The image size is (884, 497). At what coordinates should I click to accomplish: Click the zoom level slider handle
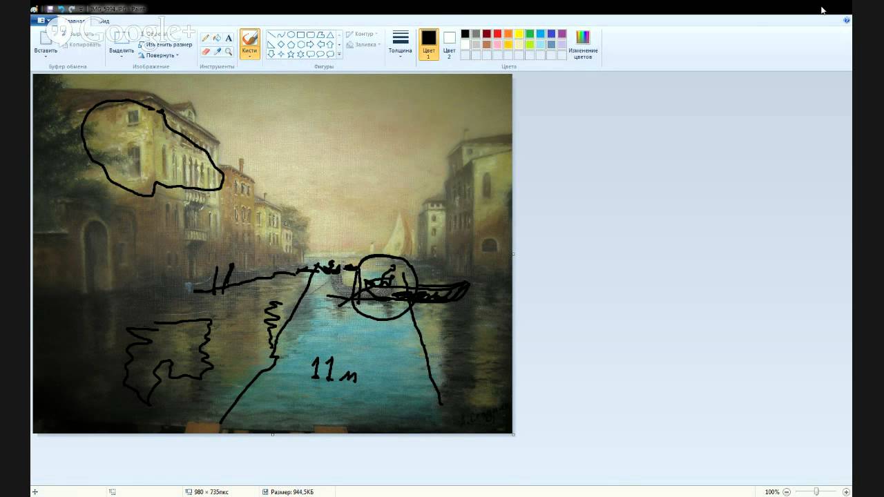816,492
